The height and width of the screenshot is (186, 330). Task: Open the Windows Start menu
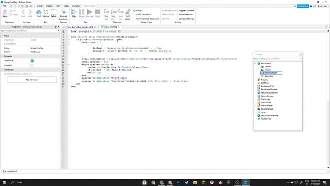[4, 182]
